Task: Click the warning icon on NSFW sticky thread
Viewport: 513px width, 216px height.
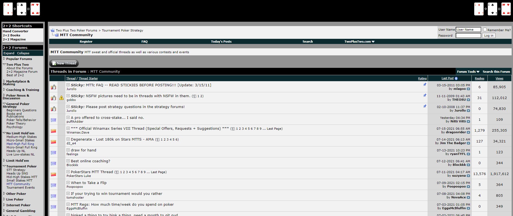Action: 61,98
